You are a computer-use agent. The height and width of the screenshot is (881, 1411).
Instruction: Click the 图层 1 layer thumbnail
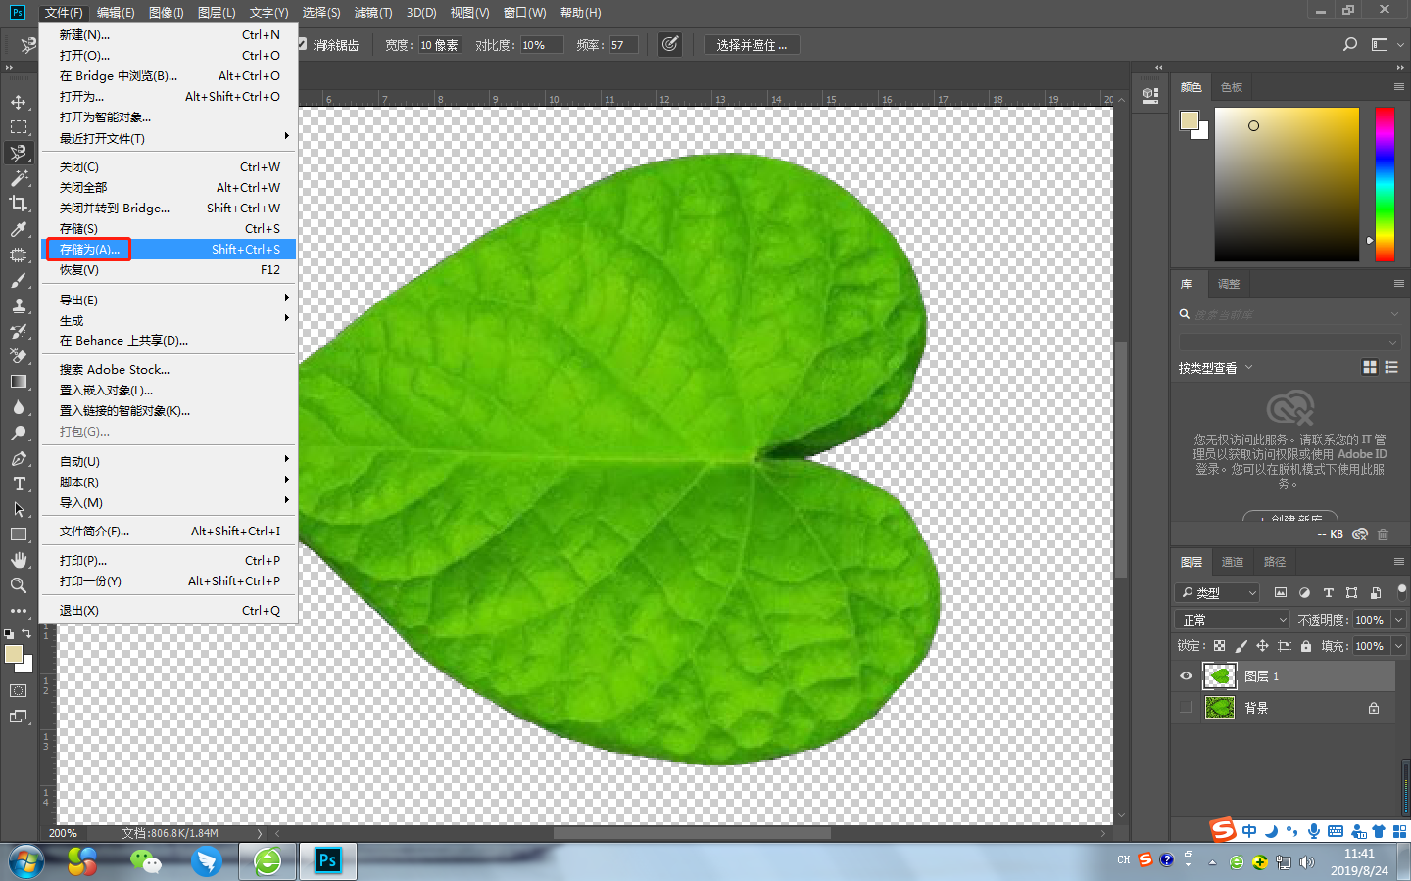[1219, 675]
